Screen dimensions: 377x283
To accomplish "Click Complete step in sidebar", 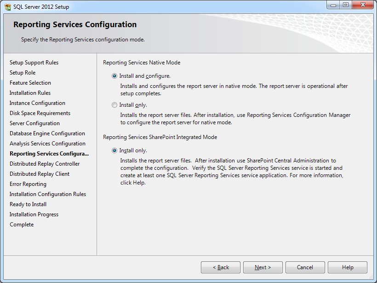I will click(22, 224).
